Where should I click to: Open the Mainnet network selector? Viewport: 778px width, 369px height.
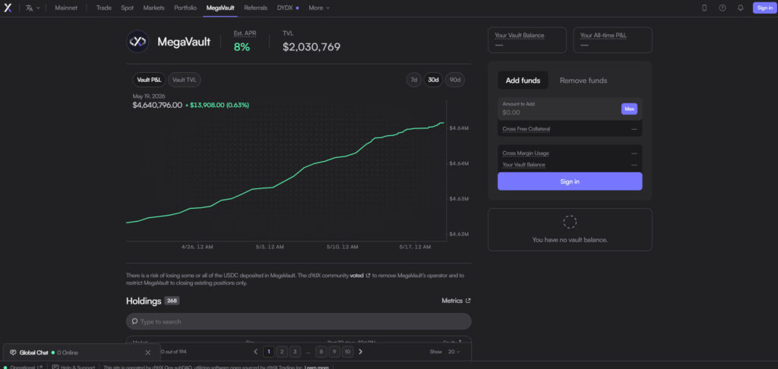[66, 8]
